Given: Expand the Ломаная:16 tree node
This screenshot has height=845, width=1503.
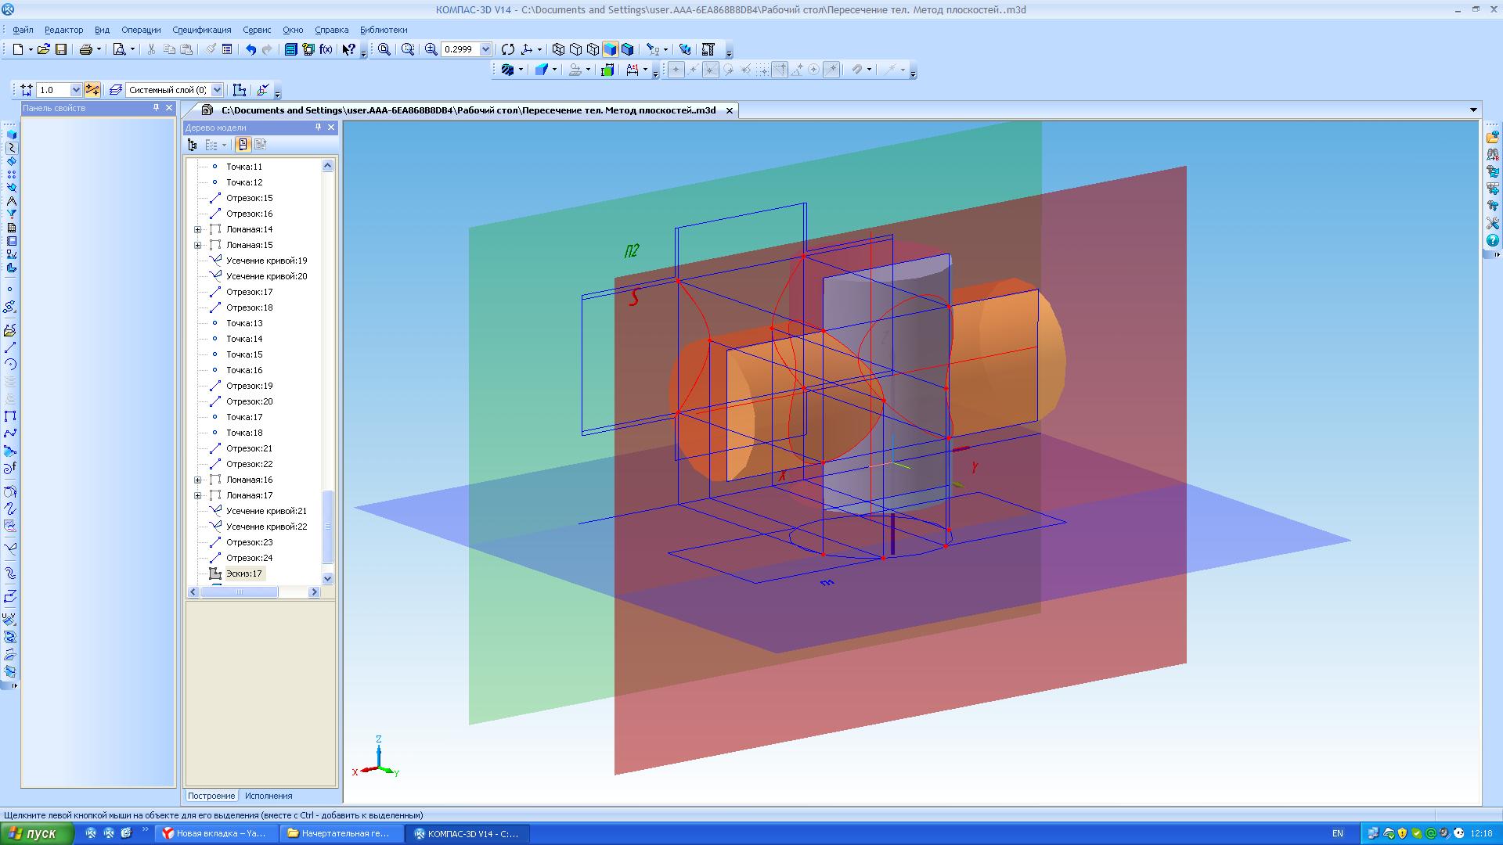Looking at the screenshot, I should point(198,480).
